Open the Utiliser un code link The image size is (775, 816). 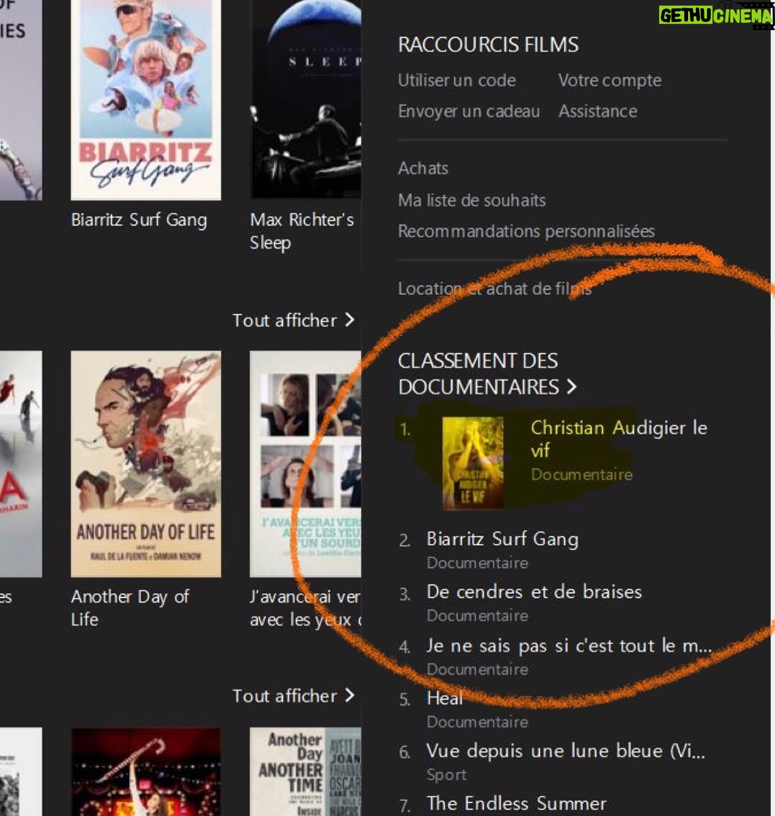pos(457,81)
